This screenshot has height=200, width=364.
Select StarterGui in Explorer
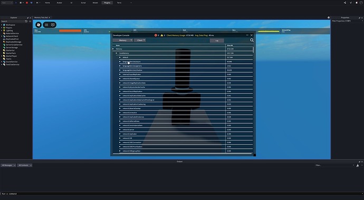9,50
